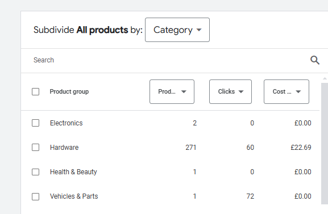328x214 pixels.
Task: Select the Health & Beauty group
Action: [x=73, y=172]
